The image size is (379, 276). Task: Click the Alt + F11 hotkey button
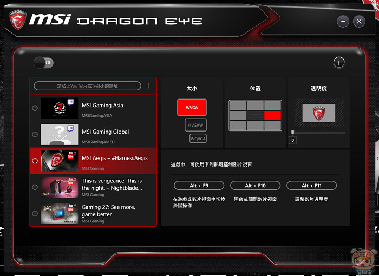[x=311, y=186]
